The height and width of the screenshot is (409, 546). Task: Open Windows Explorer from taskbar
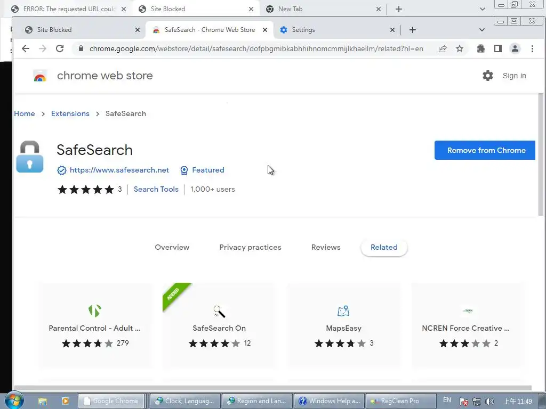pos(43,402)
